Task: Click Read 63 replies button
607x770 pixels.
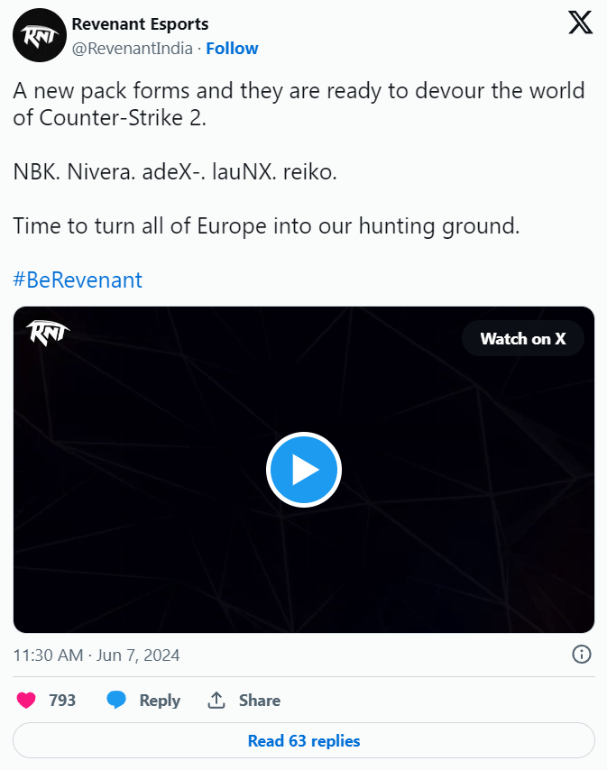Action: [x=303, y=741]
